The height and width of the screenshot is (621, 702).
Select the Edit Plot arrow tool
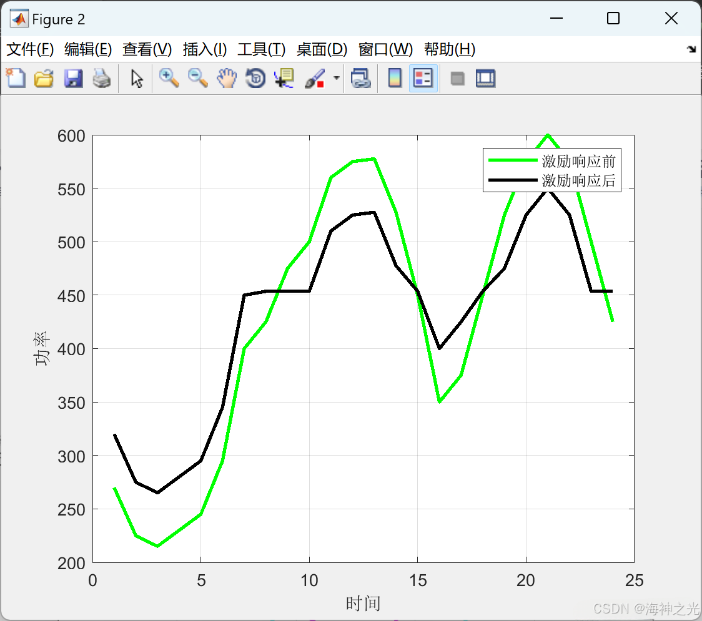coord(137,78)
